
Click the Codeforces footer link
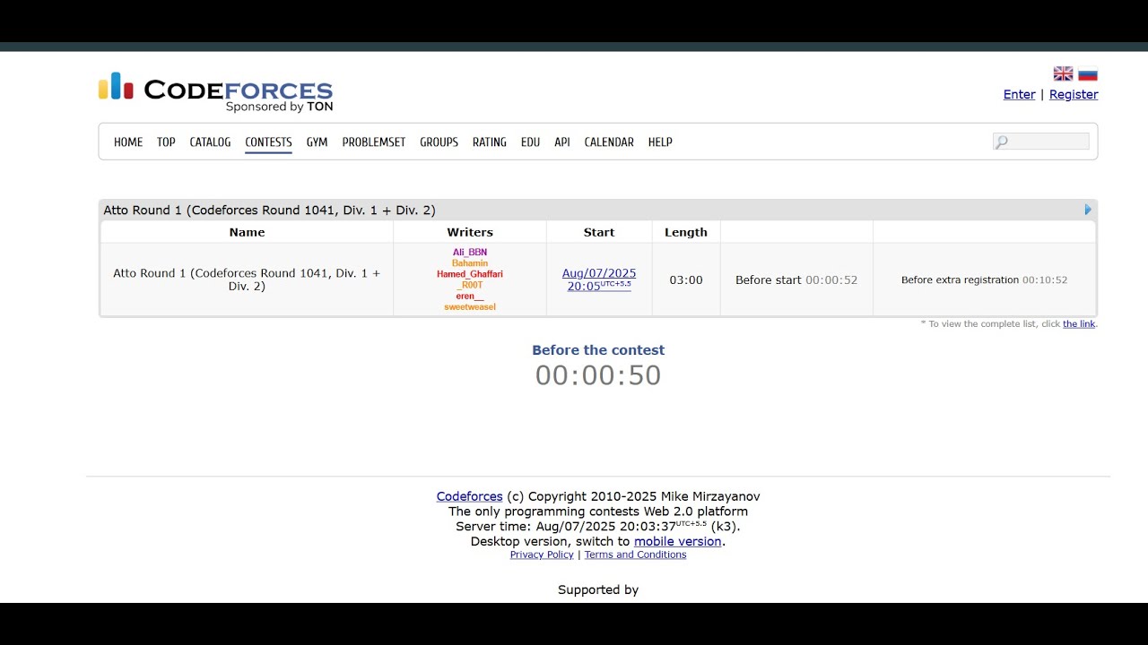coord(469,496)
